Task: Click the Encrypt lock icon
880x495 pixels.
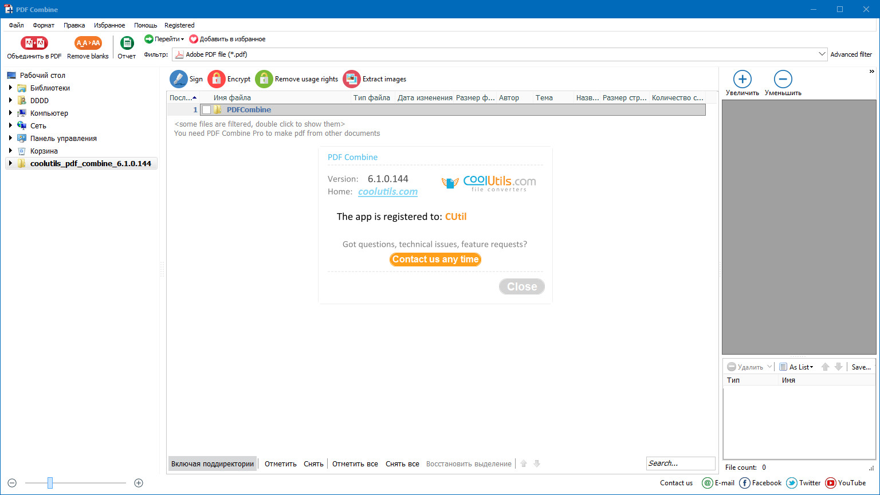Action: (x=217, y=79)
